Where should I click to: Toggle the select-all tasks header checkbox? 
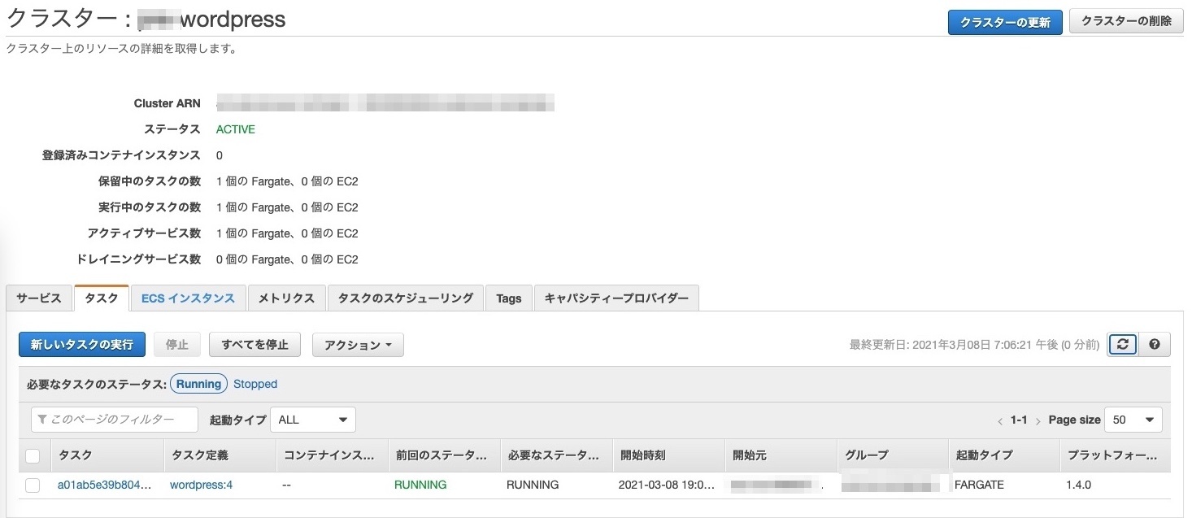tap(33, 456)
